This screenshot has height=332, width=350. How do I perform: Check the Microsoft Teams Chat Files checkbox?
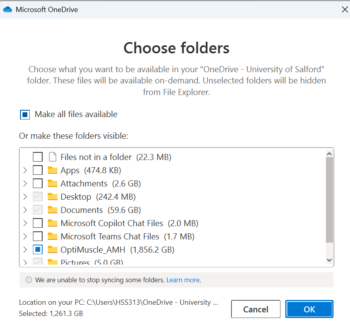coord(37,236)
